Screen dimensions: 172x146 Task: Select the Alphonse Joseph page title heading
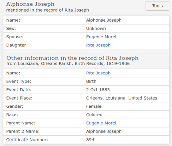30,4
